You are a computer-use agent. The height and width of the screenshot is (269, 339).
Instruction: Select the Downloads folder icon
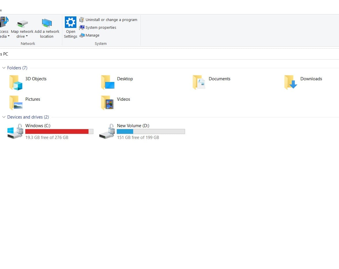click(x=291, y=83)
